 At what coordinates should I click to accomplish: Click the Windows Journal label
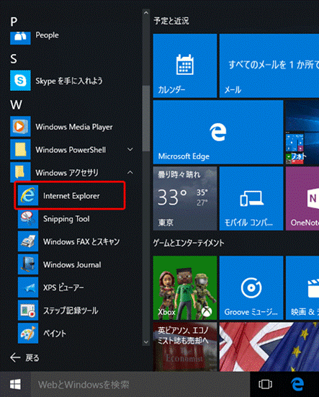72,264
